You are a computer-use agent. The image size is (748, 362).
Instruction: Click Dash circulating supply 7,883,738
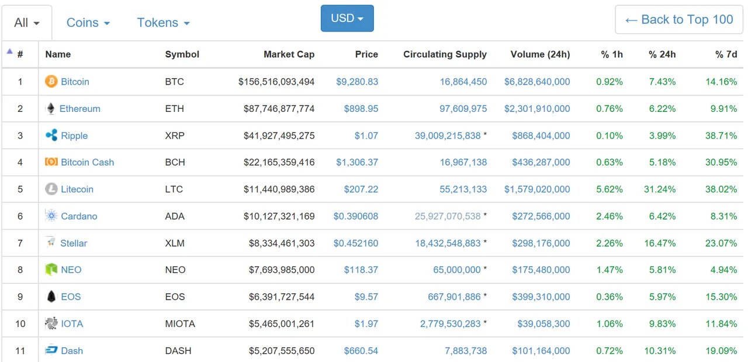466,351
